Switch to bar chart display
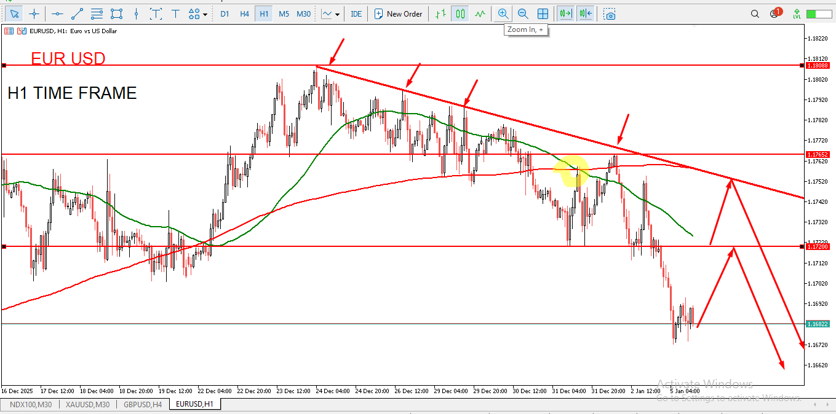 pyautogui.click(x=439, y=14)
